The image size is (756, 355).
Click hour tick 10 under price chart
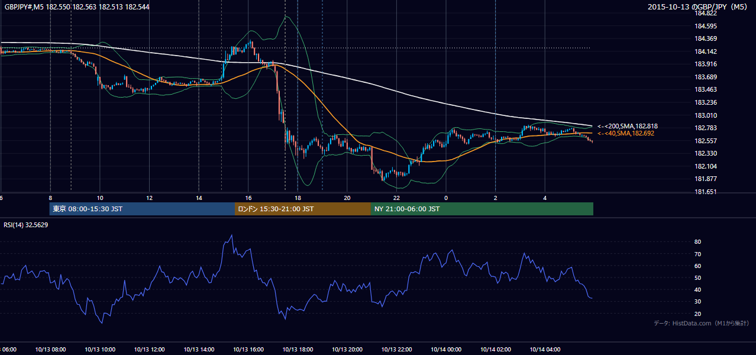point(100,198)
